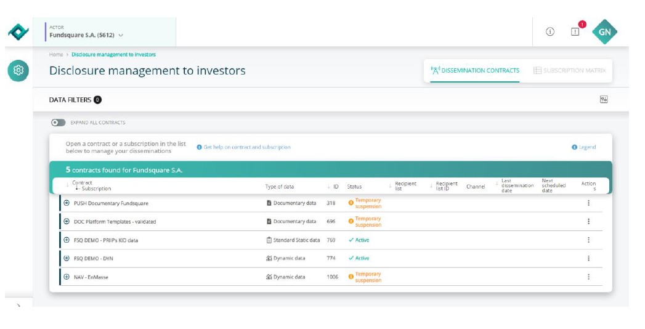Image resolution: width=645 pixels, height=329 pixels.
Task: Open the Actor Fundsquare S.A. dropdown
Action: click(87, 35)
